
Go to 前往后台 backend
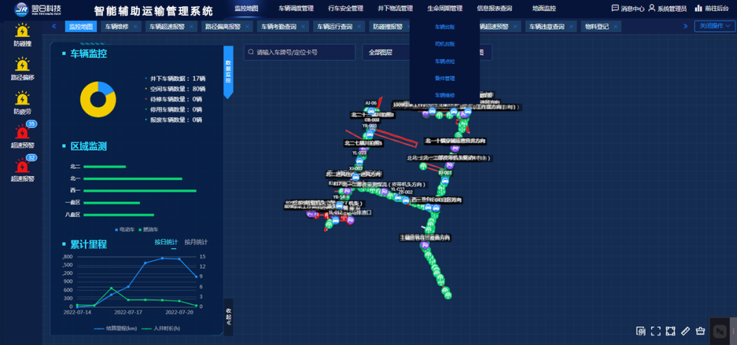pyautogui.click(x=711, y=8)
